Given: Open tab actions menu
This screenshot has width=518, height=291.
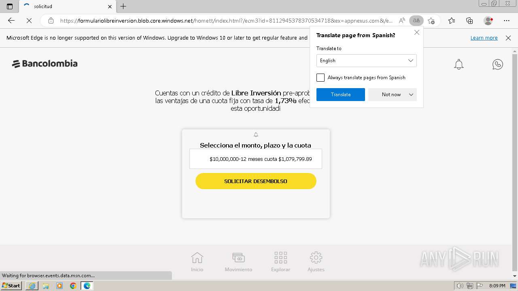Looking at the screenshot, I should [10, 6].
